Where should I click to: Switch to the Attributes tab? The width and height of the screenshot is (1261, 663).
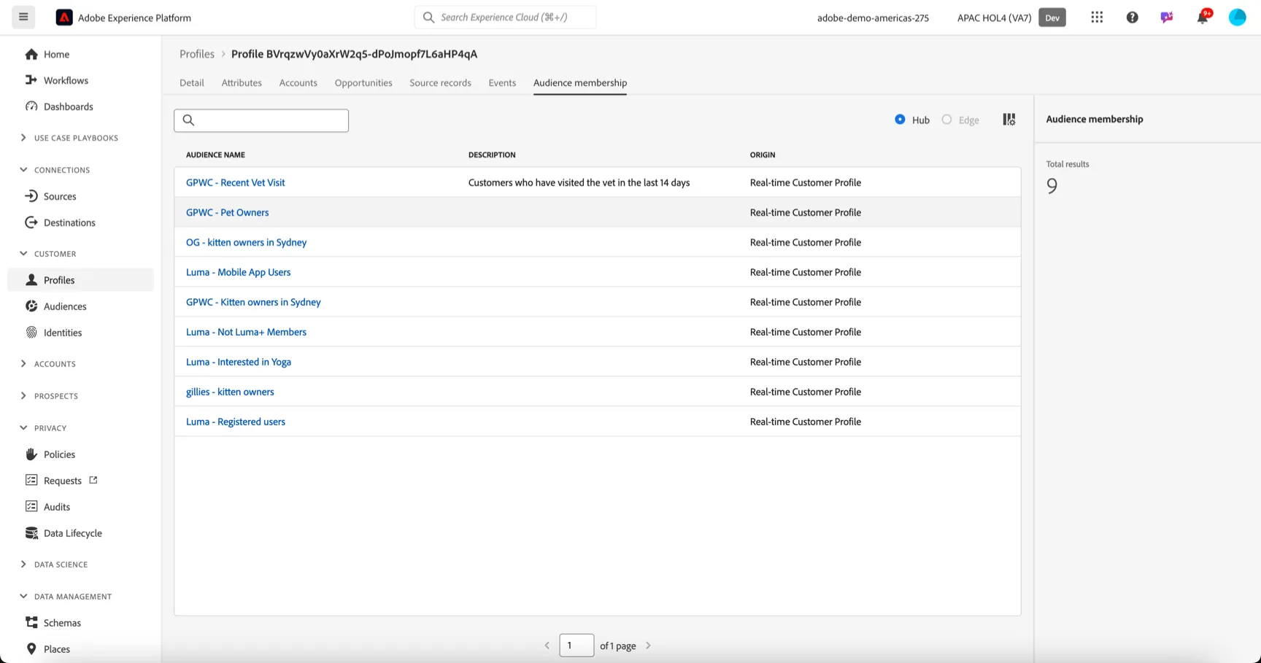242,82
